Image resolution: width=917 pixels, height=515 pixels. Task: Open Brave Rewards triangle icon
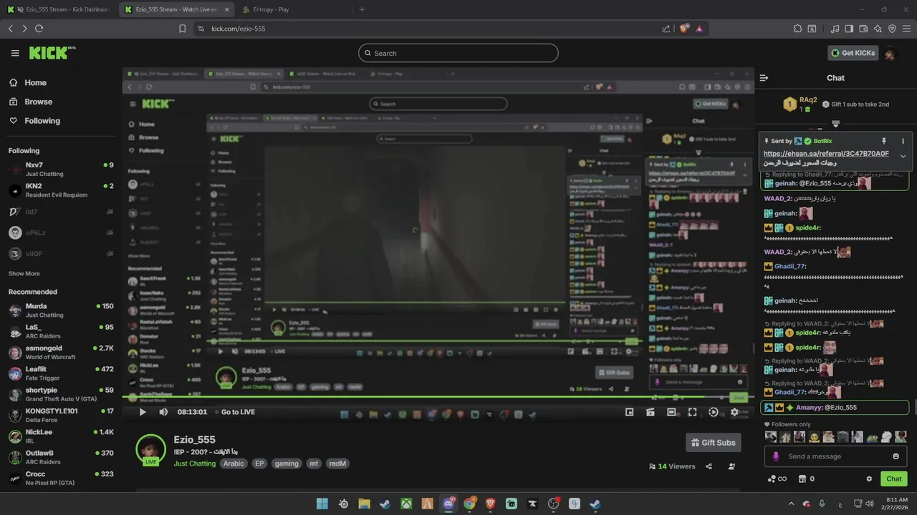[x=699, y=29]
